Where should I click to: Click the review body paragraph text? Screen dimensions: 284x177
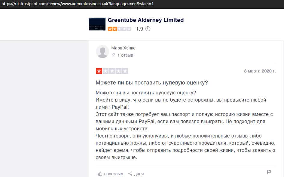(x=186, y=125)
